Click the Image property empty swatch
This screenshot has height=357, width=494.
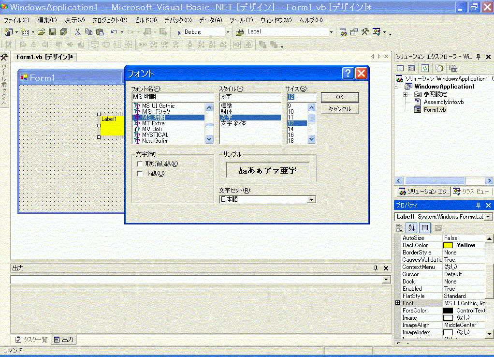click(x=448, y=318)
